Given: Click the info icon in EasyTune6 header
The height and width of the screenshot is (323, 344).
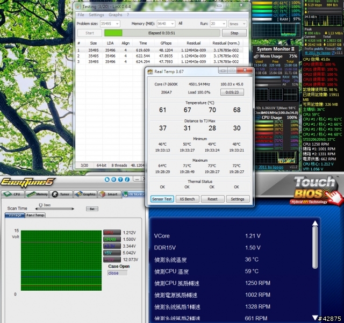Looking at the screenshot, I should pyautogui.click(x=127, y=180).
